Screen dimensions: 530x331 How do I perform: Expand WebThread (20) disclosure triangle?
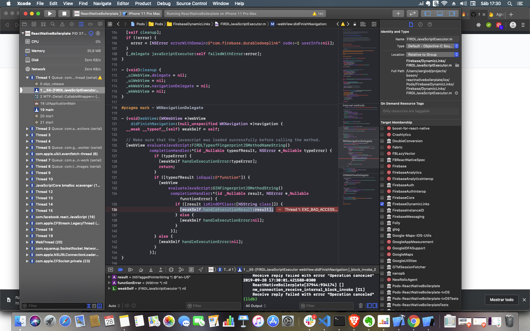[27, 242]
